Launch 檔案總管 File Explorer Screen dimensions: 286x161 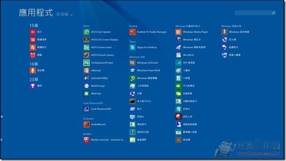pyautogui.click(x=138, y=140)
